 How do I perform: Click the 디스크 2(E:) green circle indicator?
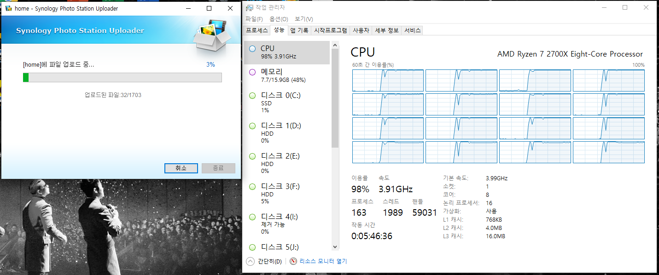point(252,156)
